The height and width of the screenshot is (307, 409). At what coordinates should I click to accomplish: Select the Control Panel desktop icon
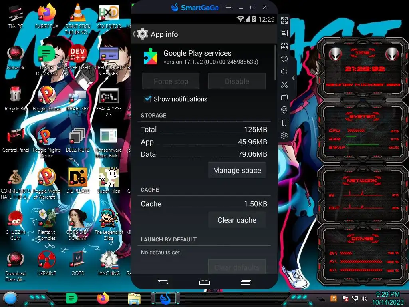(16, 140)
